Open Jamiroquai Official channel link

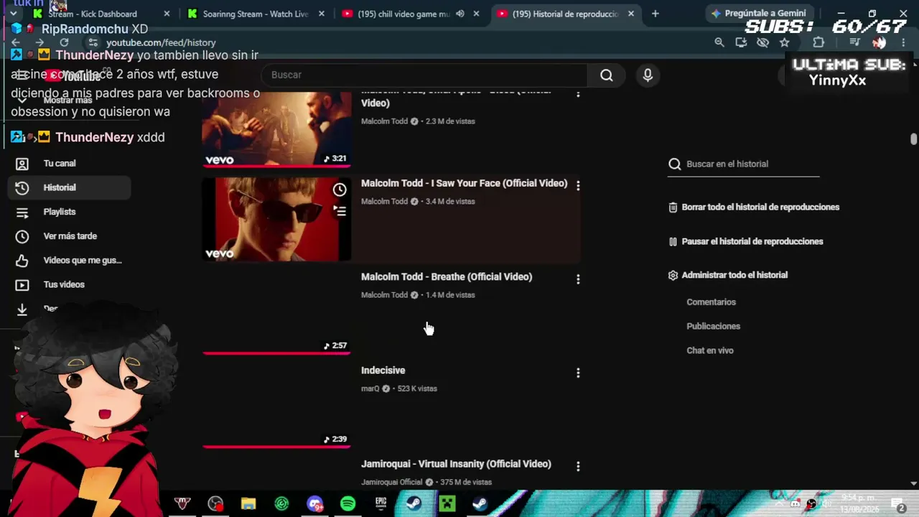[x=391, y=482]
